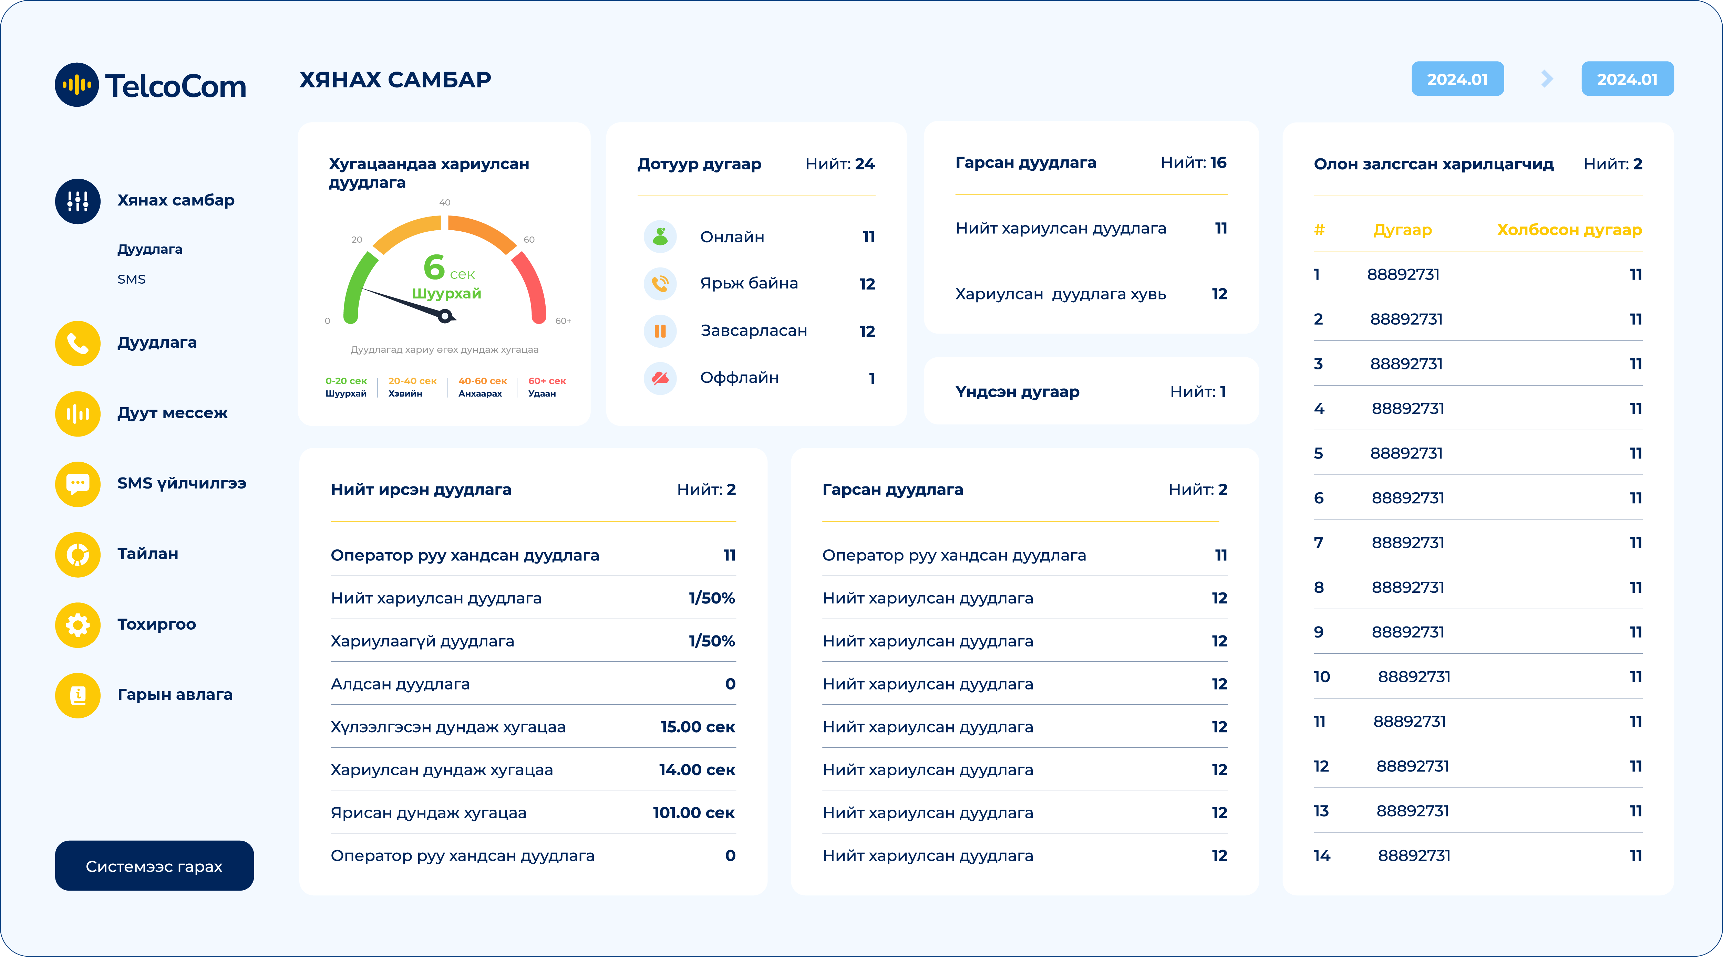Click the Оффлайн status icon
The width and height of the screenshot is (1723, 957).
660,378
